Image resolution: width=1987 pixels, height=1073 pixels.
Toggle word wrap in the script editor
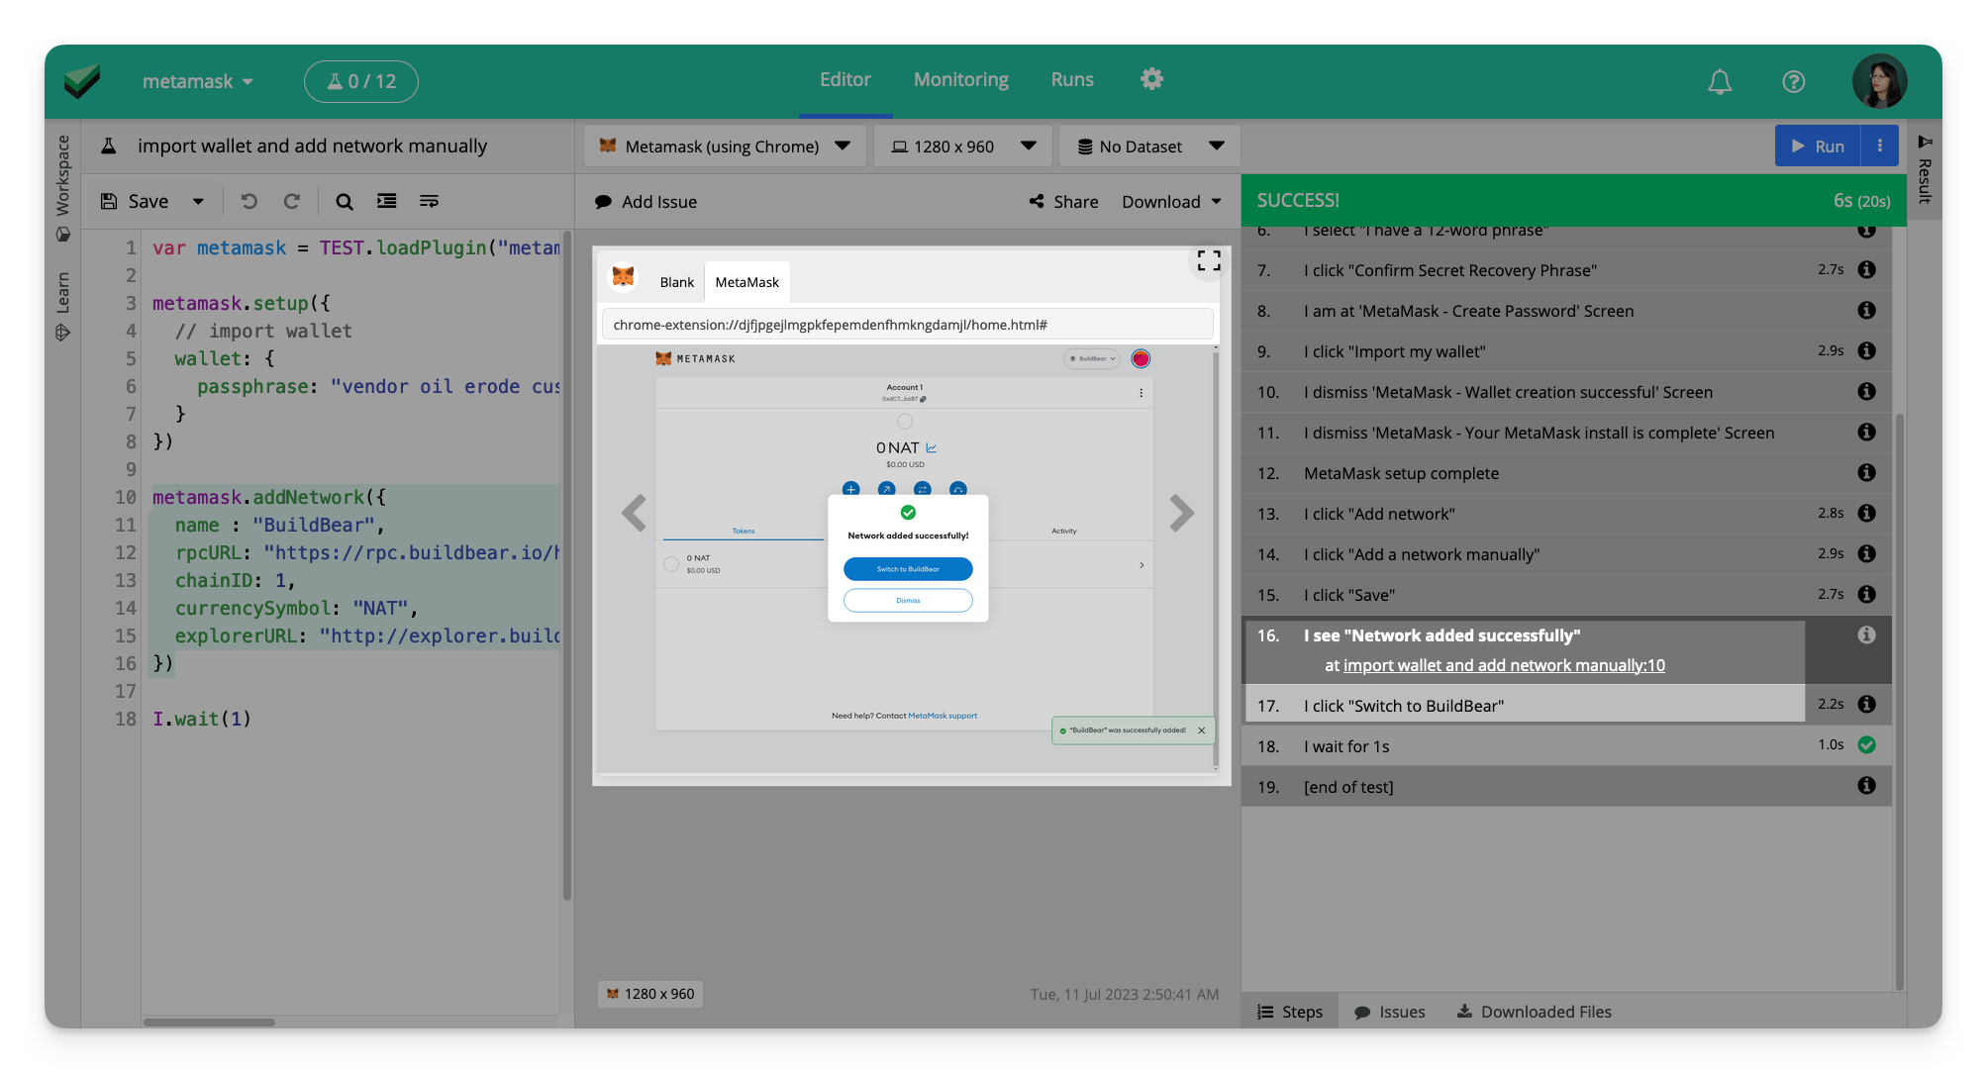pos(429,201)
